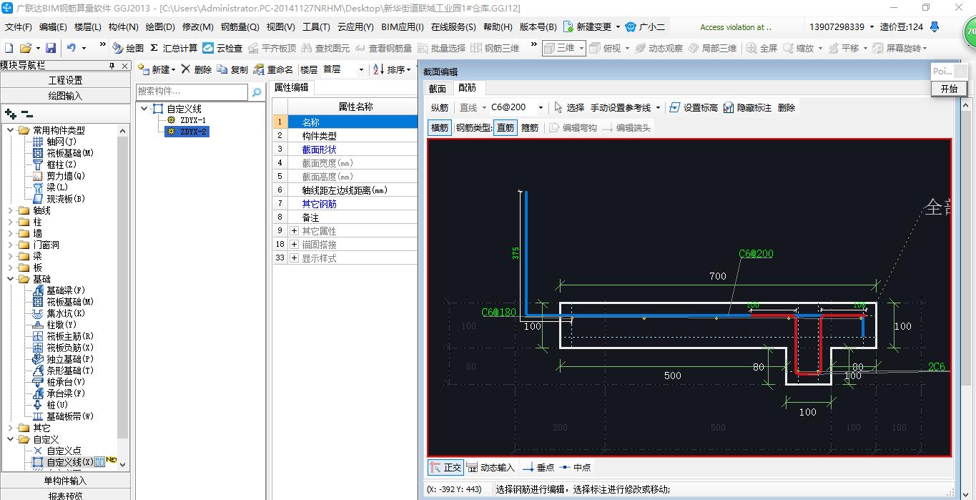Click 隐藏标注 hide annotations
This screenshot has width=976, height=500.
click(748, 107)
